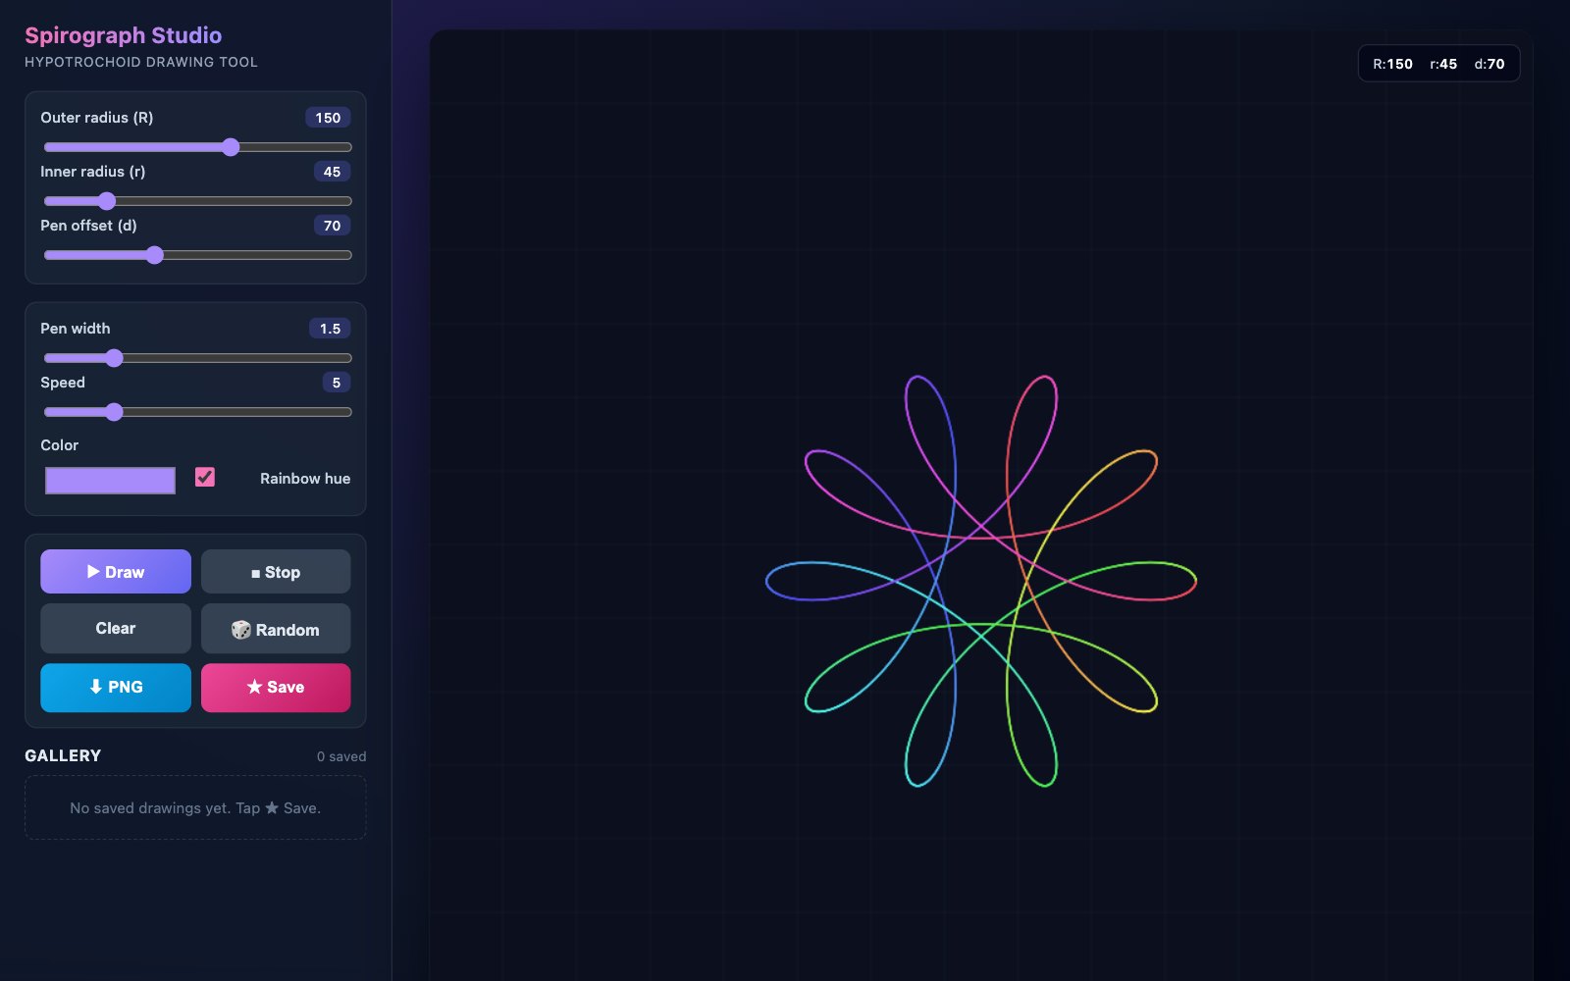Screen dimensions: 1570x981
Task: Click the Pen width slider
Action: click(x=197, y=358)
